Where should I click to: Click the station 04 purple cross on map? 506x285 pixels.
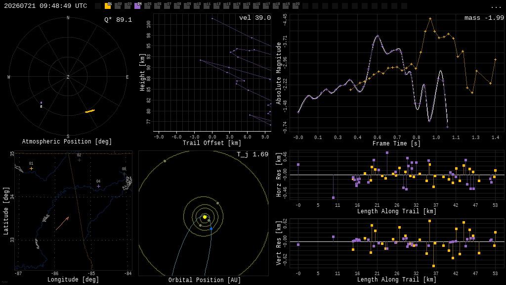(98, 186)
